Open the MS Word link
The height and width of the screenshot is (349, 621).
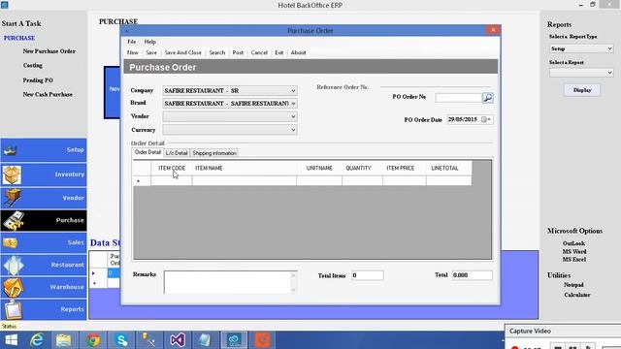click(574, 252)
